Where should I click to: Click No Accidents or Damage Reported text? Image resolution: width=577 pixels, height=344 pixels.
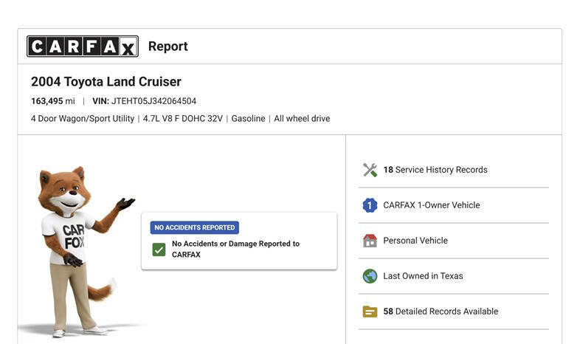tap(235, 249)
